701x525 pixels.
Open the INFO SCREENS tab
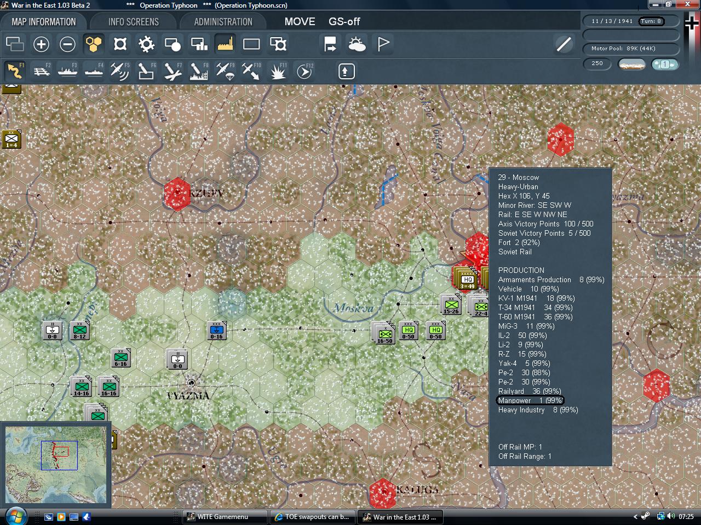point(134,22)
